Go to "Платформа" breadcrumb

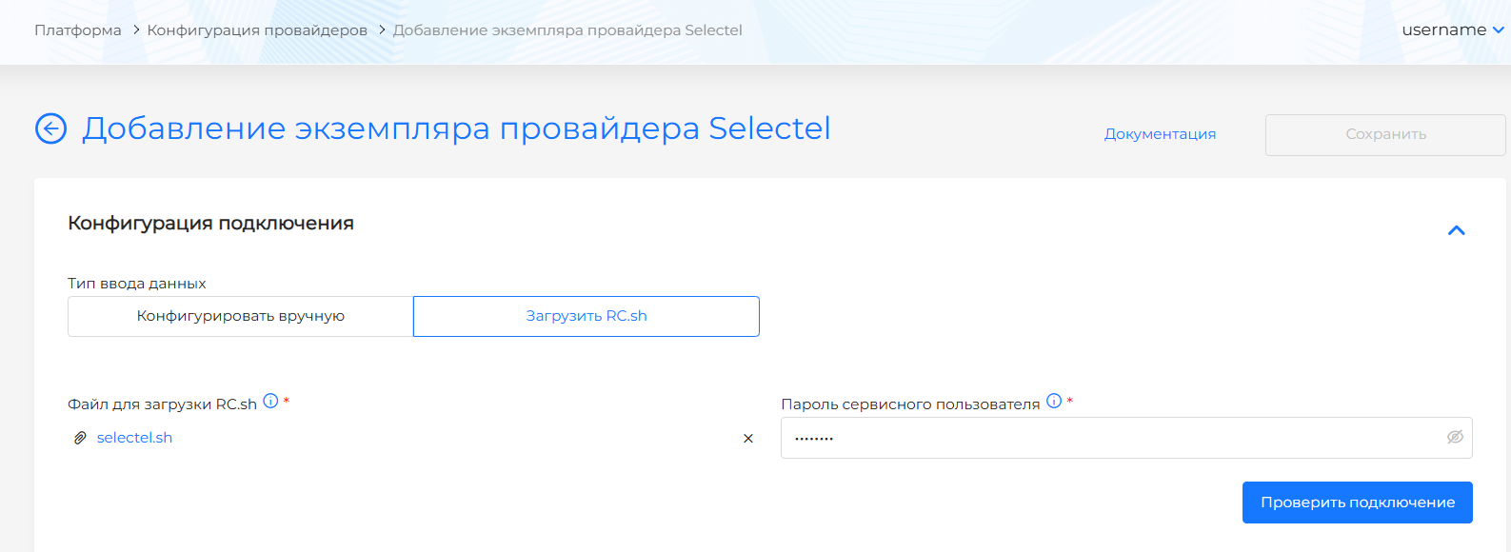click(78, 30)
